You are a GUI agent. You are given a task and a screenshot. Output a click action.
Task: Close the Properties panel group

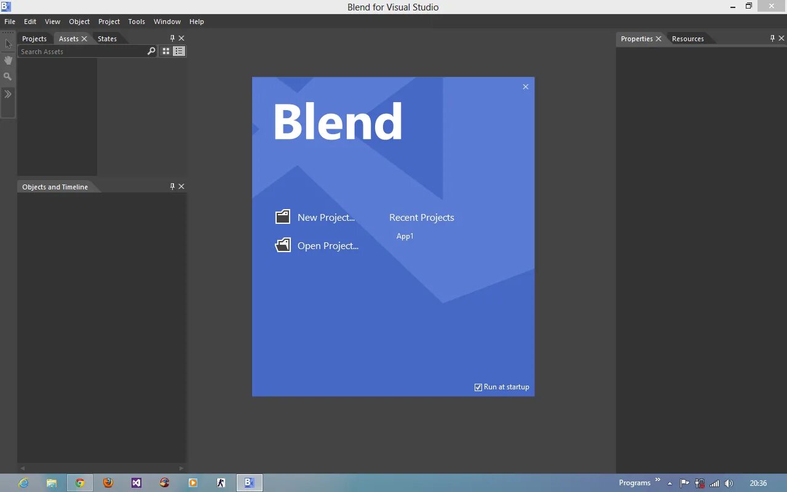tap(782, 38)
